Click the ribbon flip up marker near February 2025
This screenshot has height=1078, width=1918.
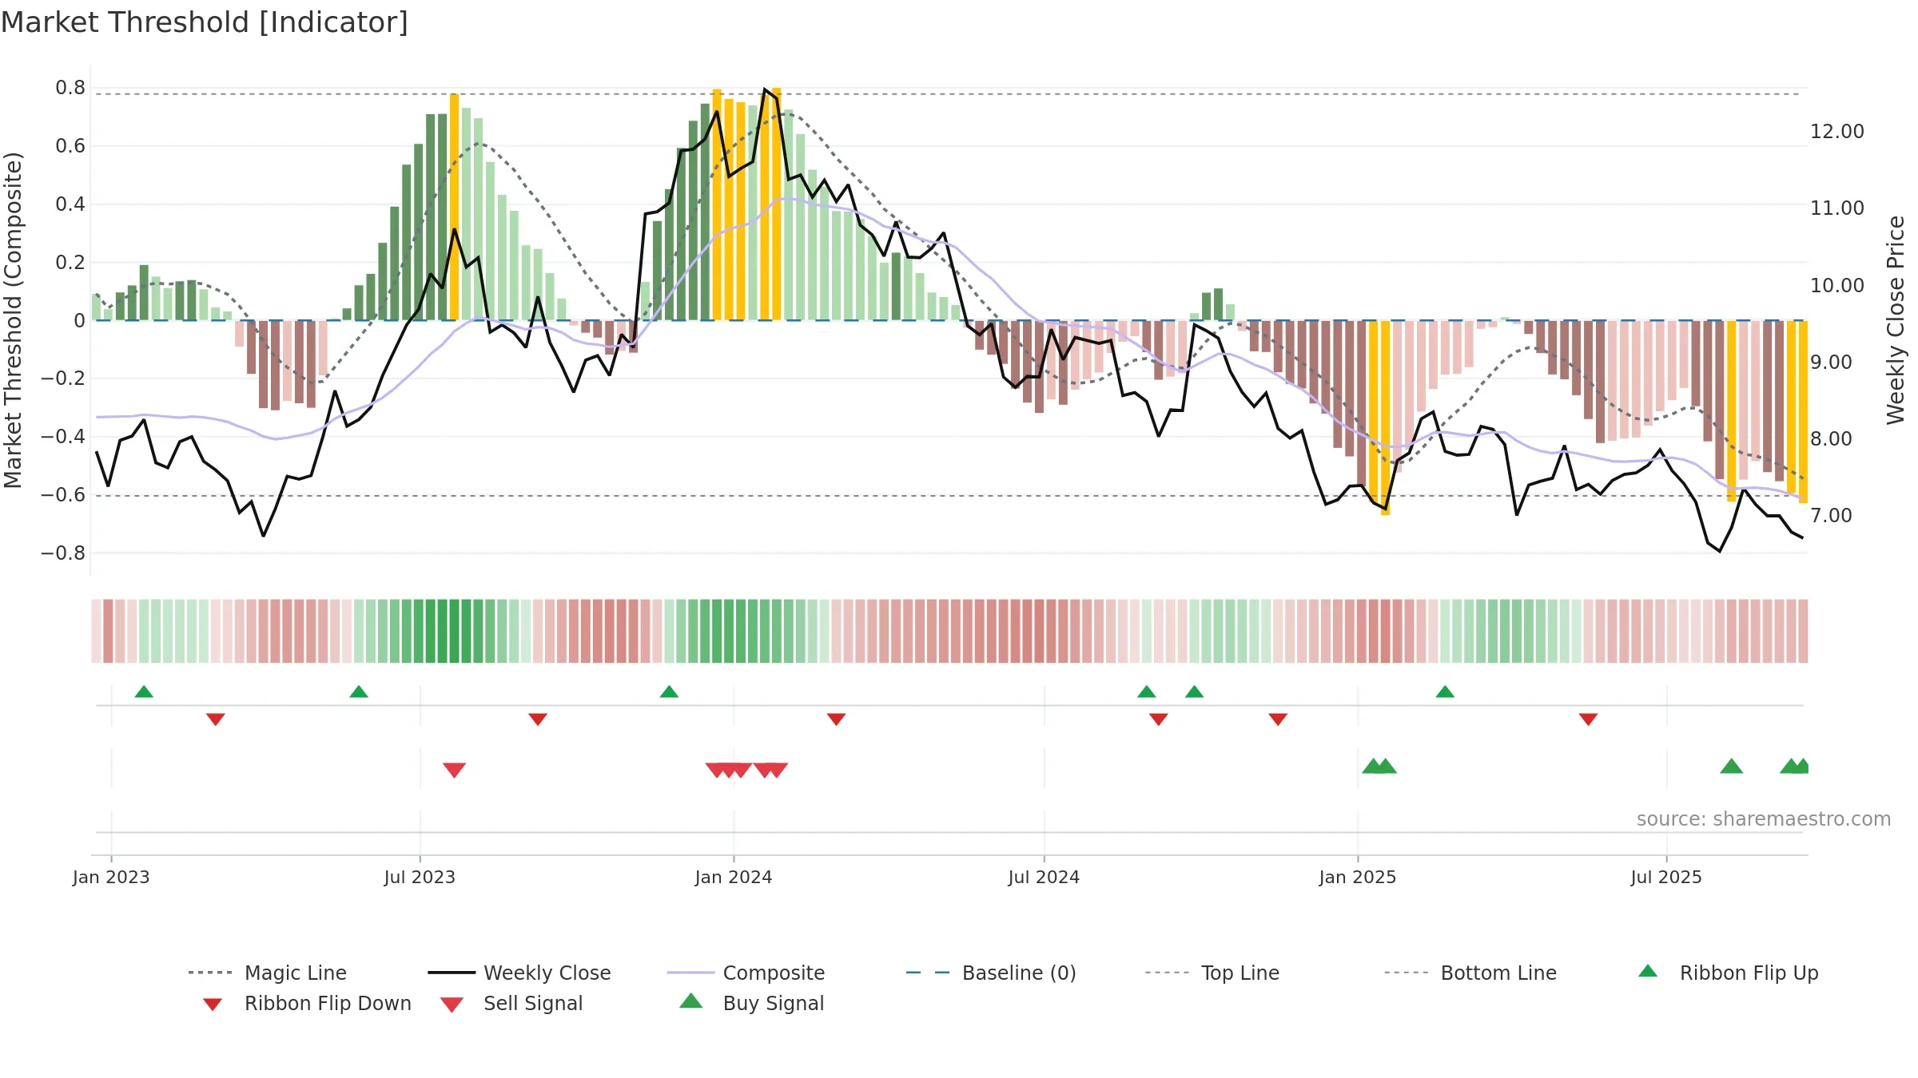tap(1445, 692)
